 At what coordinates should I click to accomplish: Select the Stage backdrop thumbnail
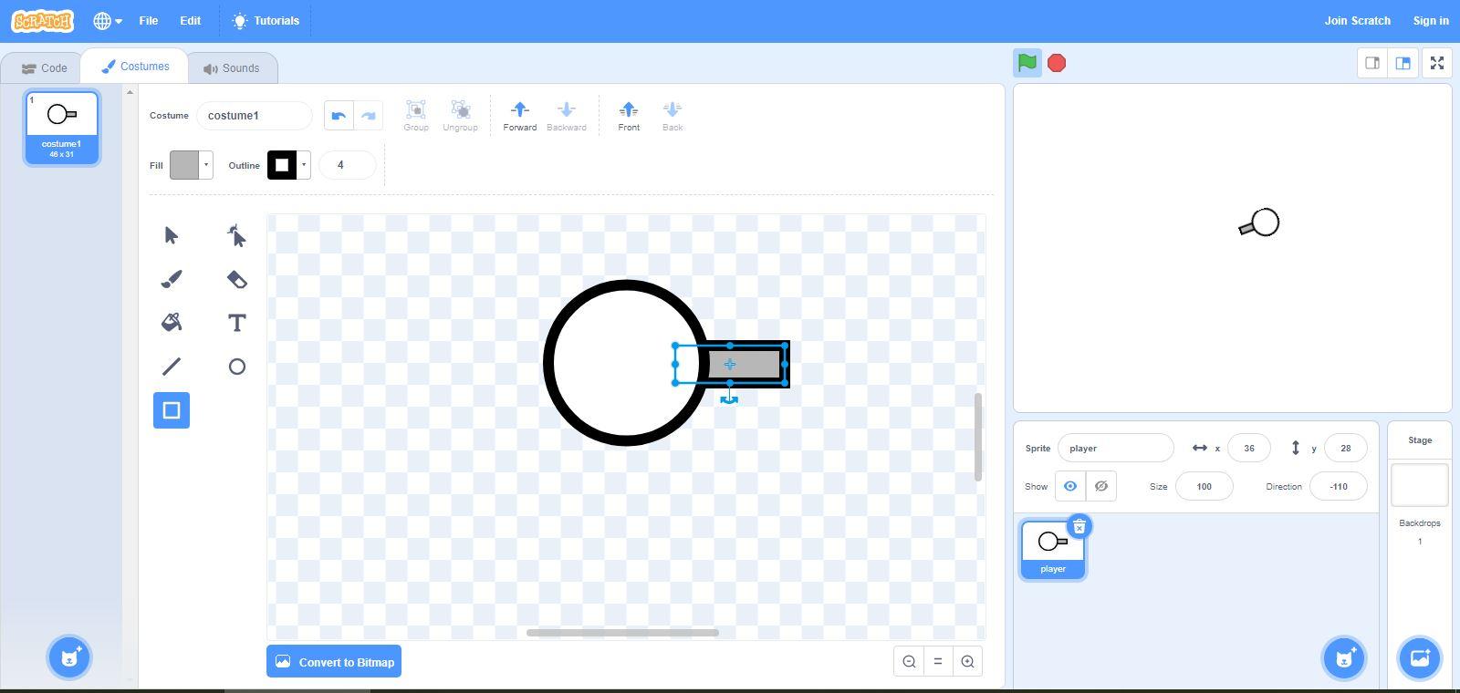coord(1420,484)
